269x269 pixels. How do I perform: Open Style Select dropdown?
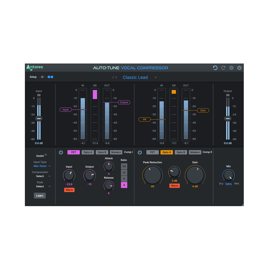43,186
